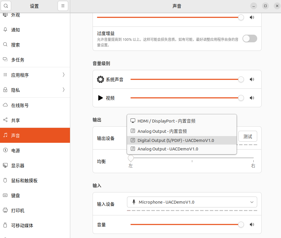
Task: Open the 显示器 displays panel
Action: (35, 165)
